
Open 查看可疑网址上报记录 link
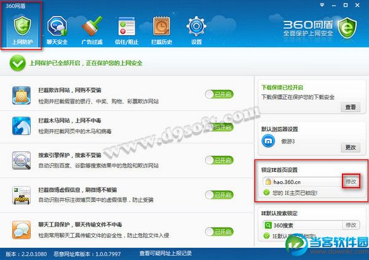(x=165, y=253)
